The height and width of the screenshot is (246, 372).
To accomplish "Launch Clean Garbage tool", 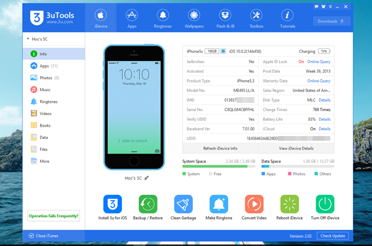I will [183, 204].
